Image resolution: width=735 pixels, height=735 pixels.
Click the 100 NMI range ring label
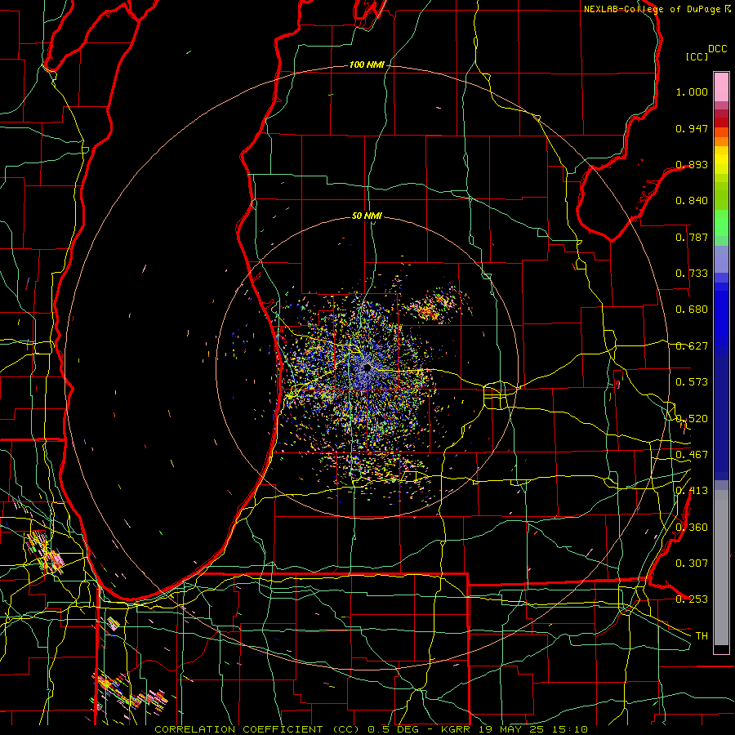tap(366, 65)
